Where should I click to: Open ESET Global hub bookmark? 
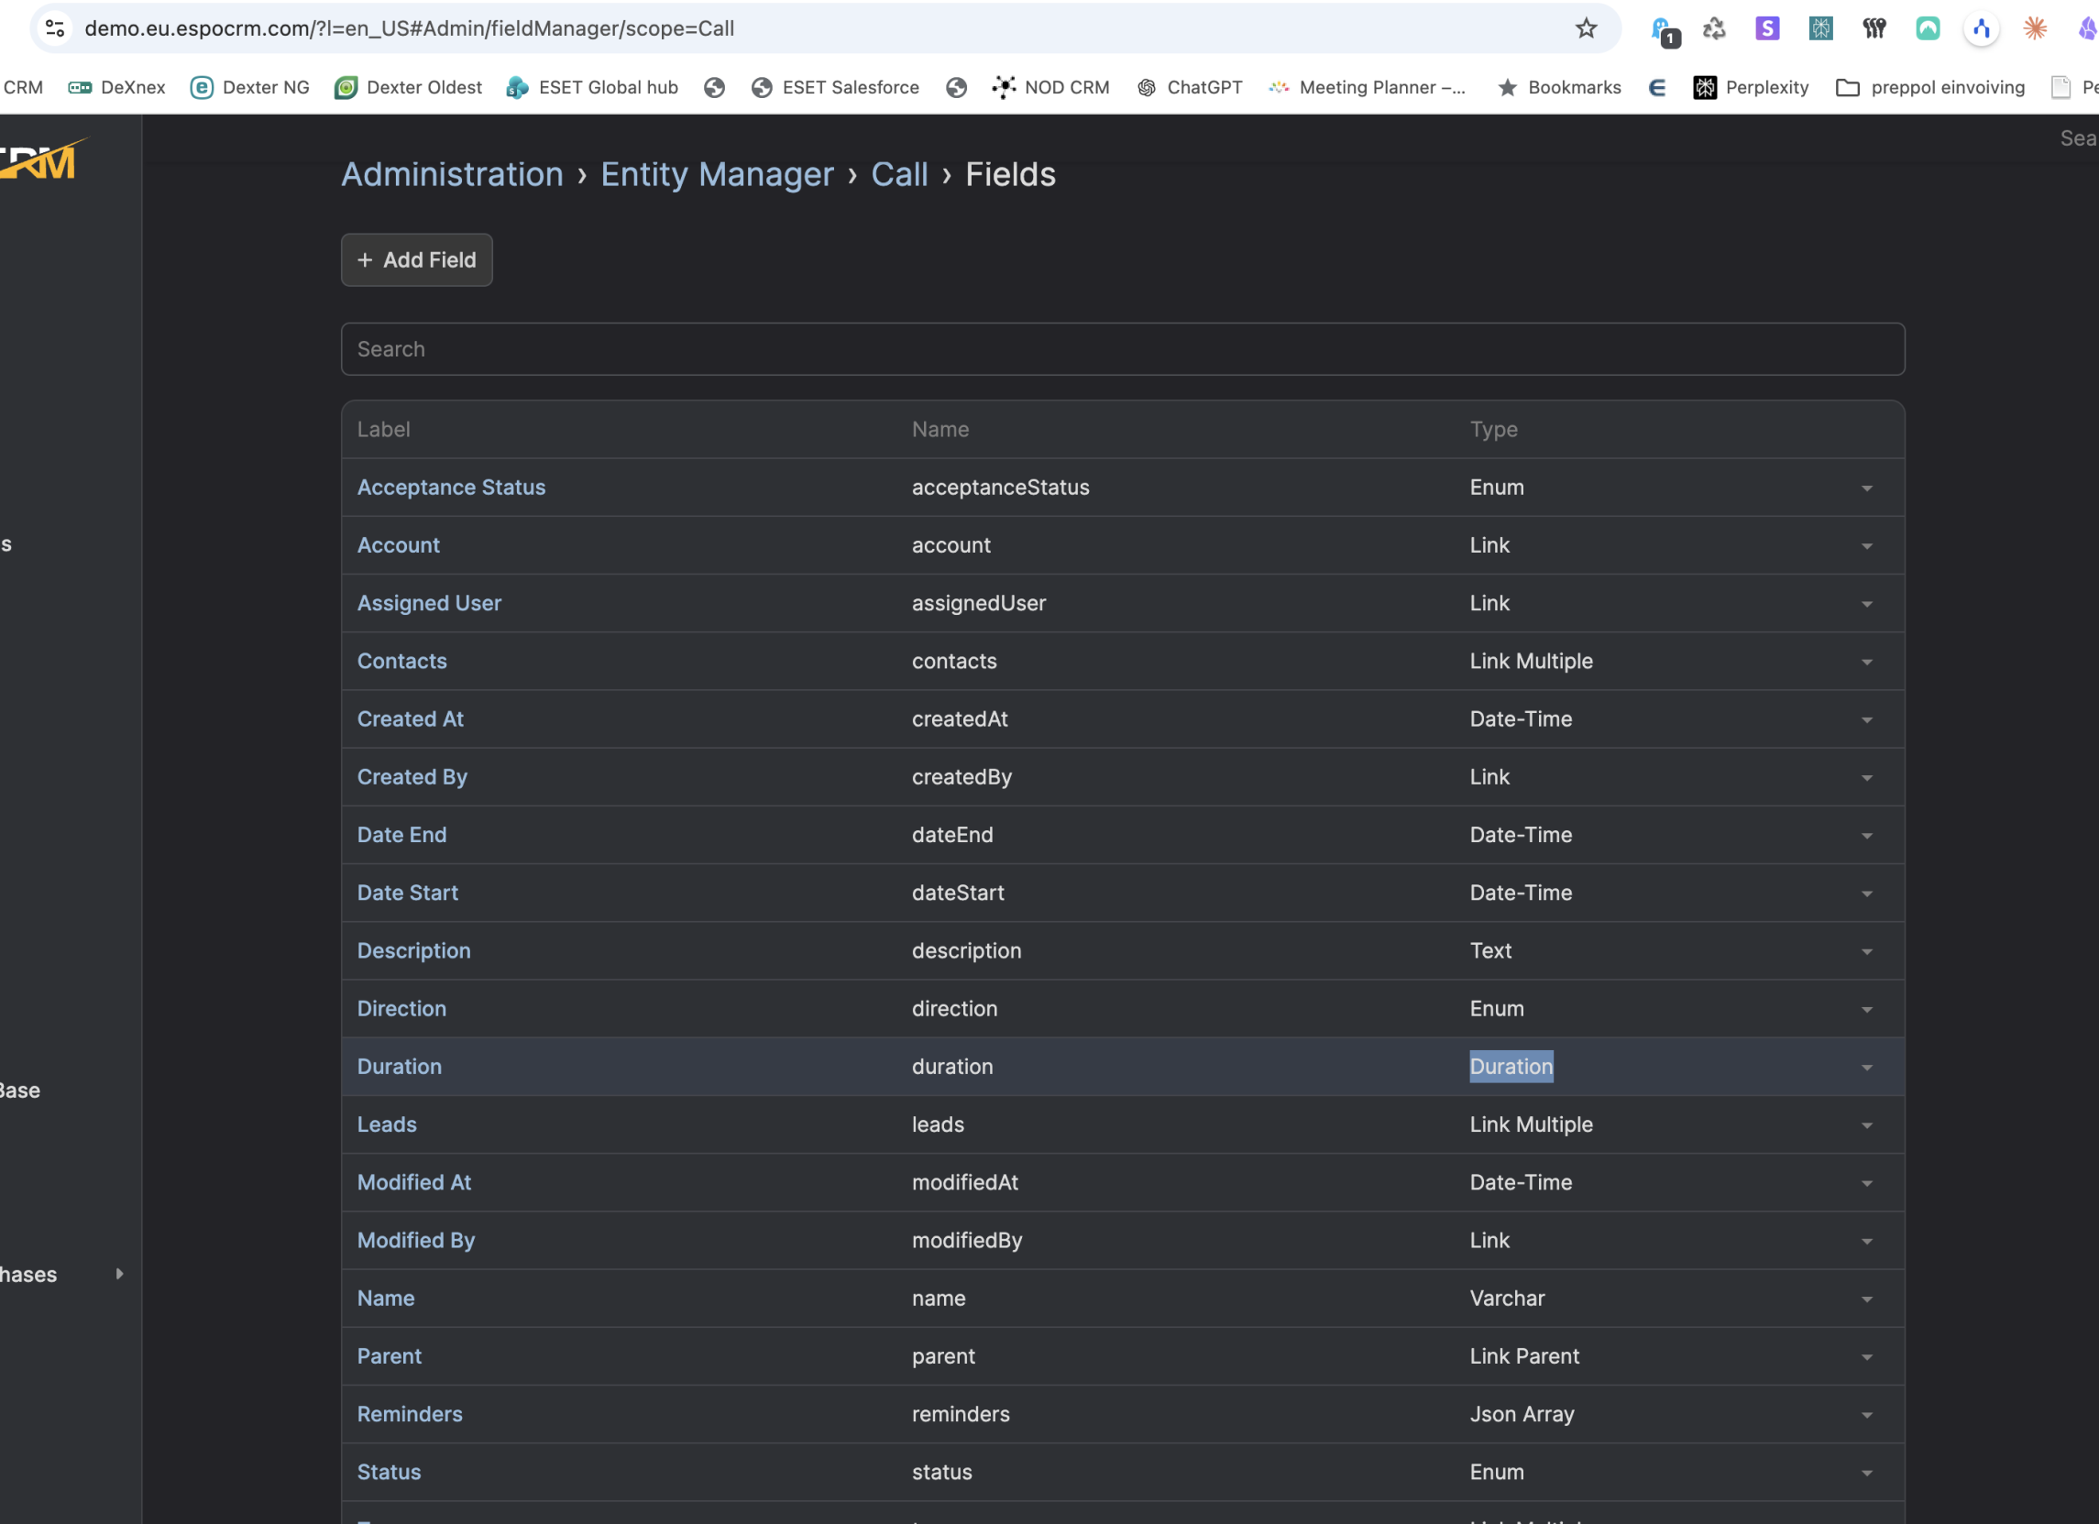pyautogui.click(x=592, y=87)
